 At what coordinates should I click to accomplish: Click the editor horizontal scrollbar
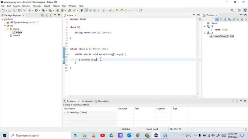point(133,96)
